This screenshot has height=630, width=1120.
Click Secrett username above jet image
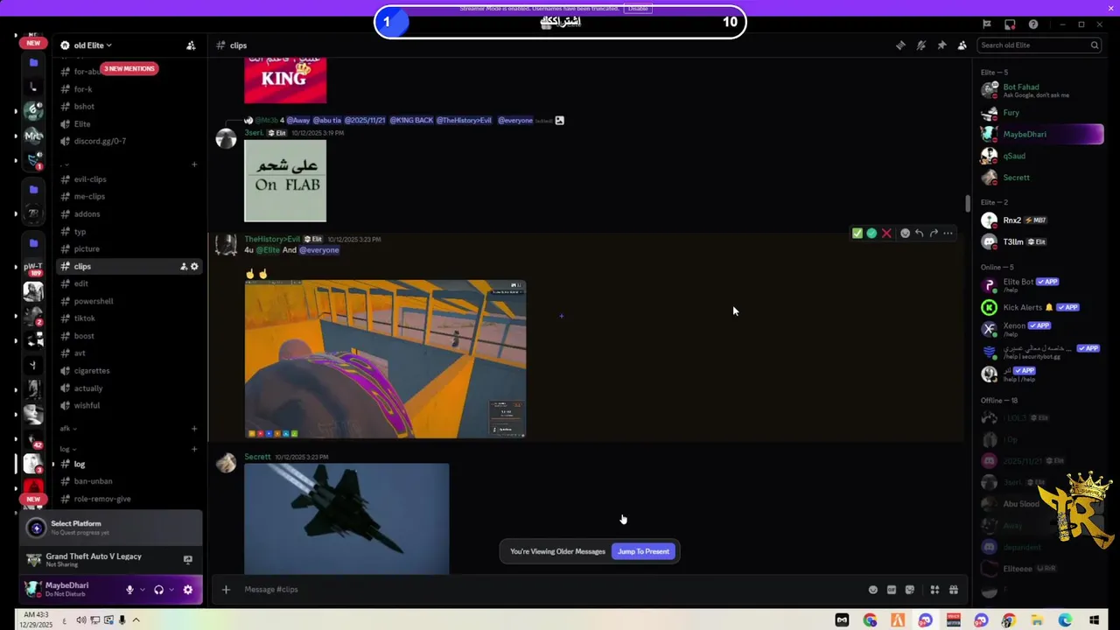(257, 457)
